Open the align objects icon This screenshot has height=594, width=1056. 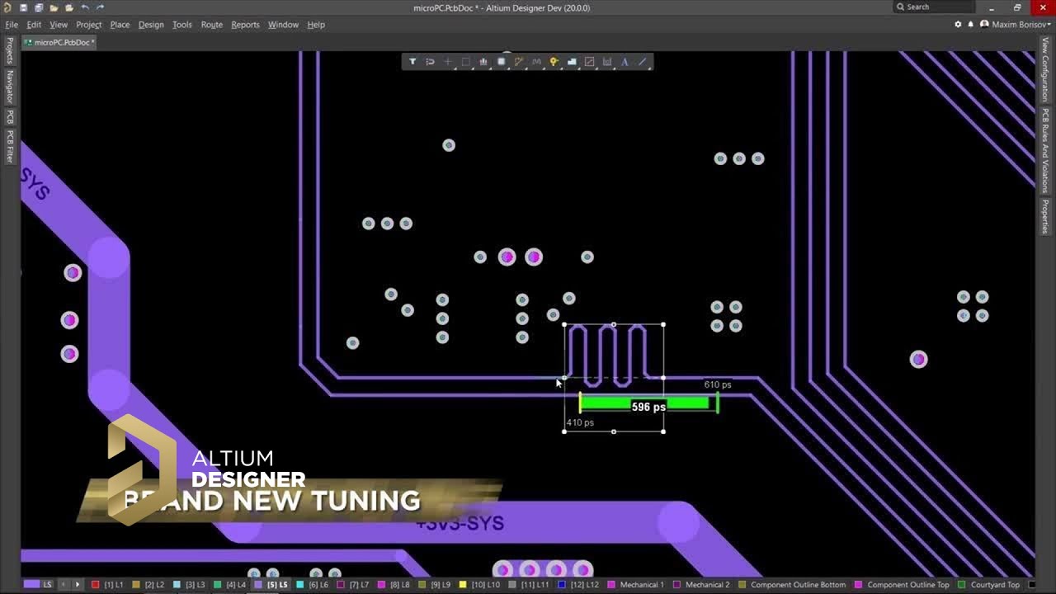(483, 62)
